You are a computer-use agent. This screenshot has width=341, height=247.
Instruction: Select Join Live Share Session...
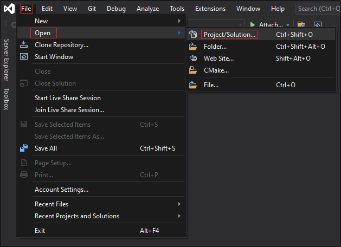coord(101,110)
